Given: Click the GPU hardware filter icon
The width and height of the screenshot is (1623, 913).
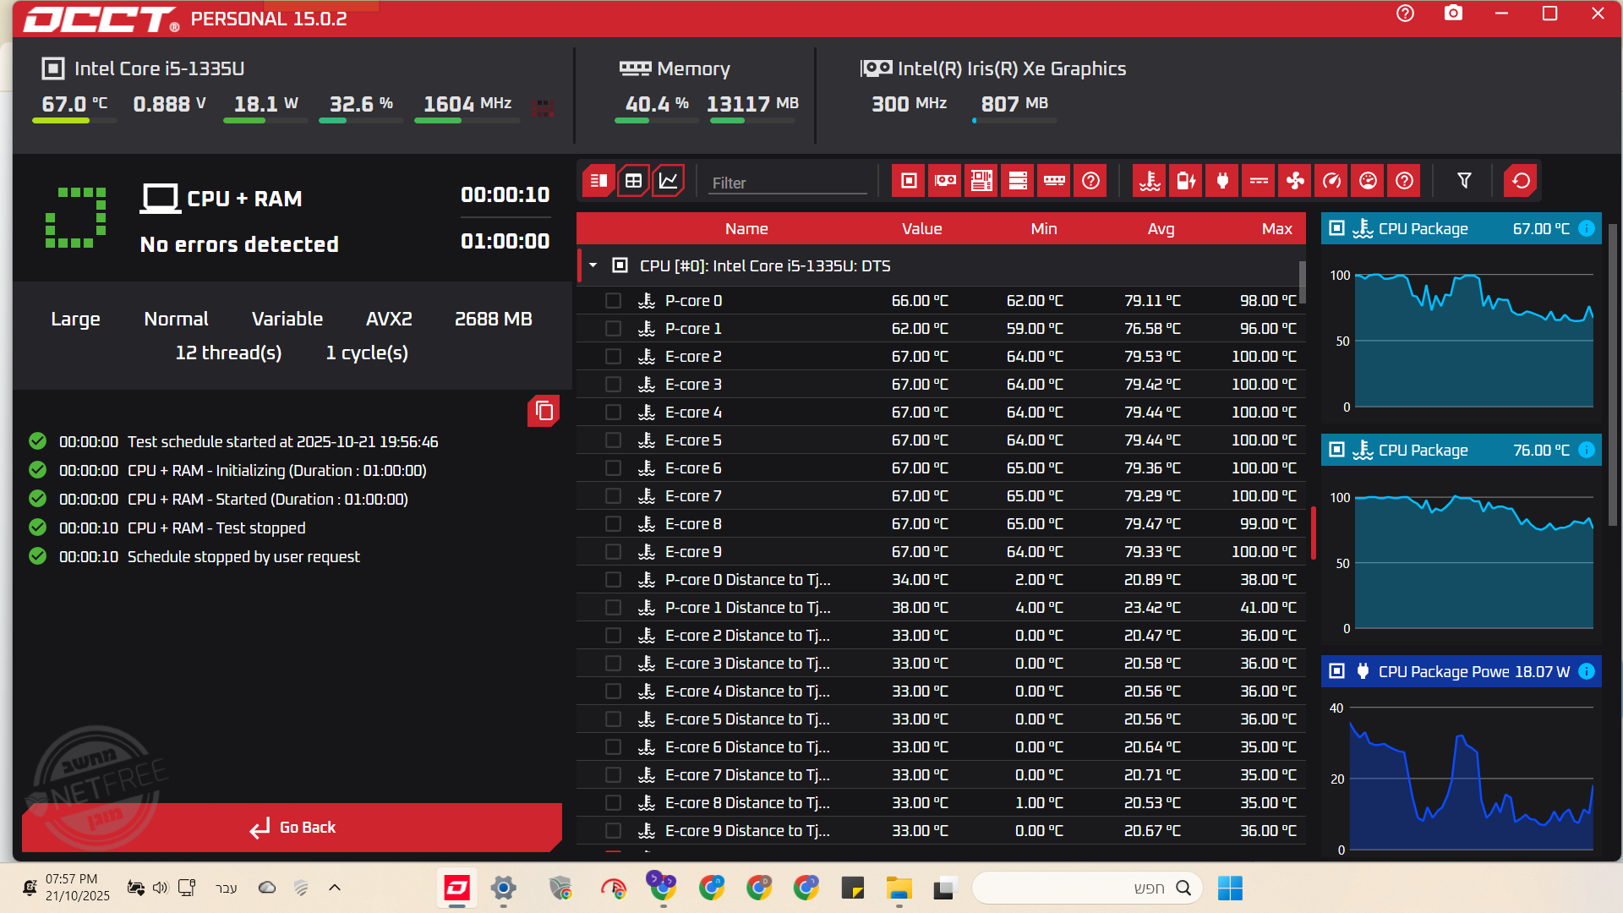Looking at the screenshot, I should [x=945, y=181].
